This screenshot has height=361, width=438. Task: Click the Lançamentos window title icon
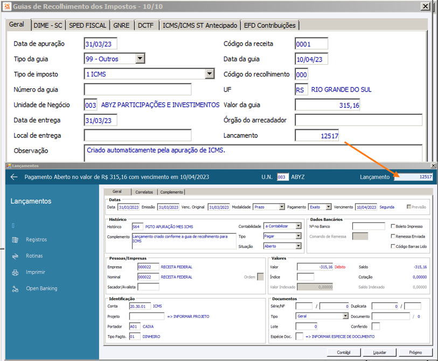(x=9, y=166)
